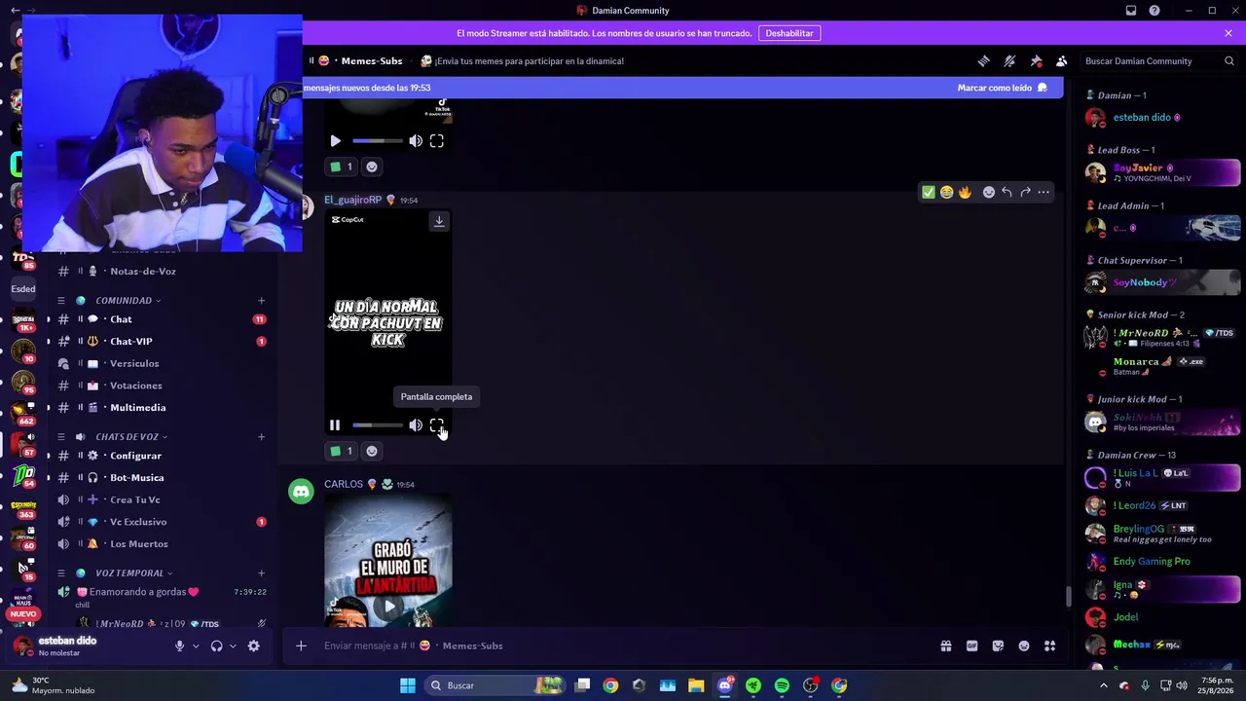Adjust the CapCut video progress slider
The image size is (1246, 701).
[x=377, y=425]
